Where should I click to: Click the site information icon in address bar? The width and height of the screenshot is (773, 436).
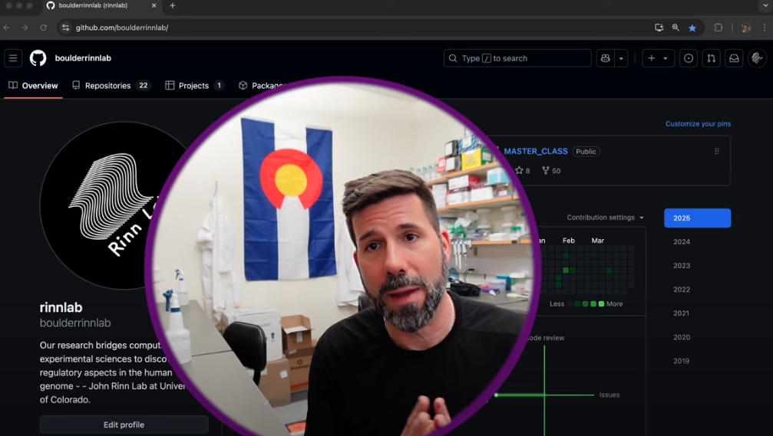point(65,28)
